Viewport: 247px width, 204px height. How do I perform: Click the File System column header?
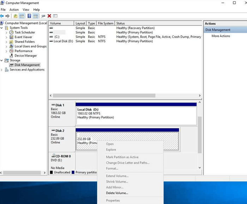(106, 23)
